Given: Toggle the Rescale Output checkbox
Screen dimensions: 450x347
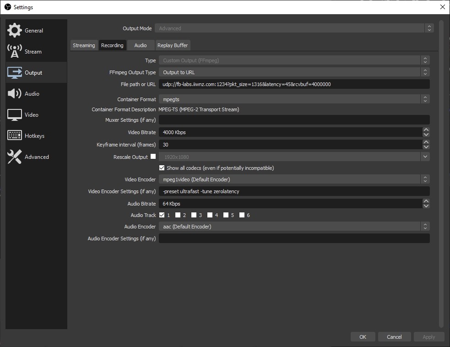Looking at the screenshot, I should [x=153, y=157].
